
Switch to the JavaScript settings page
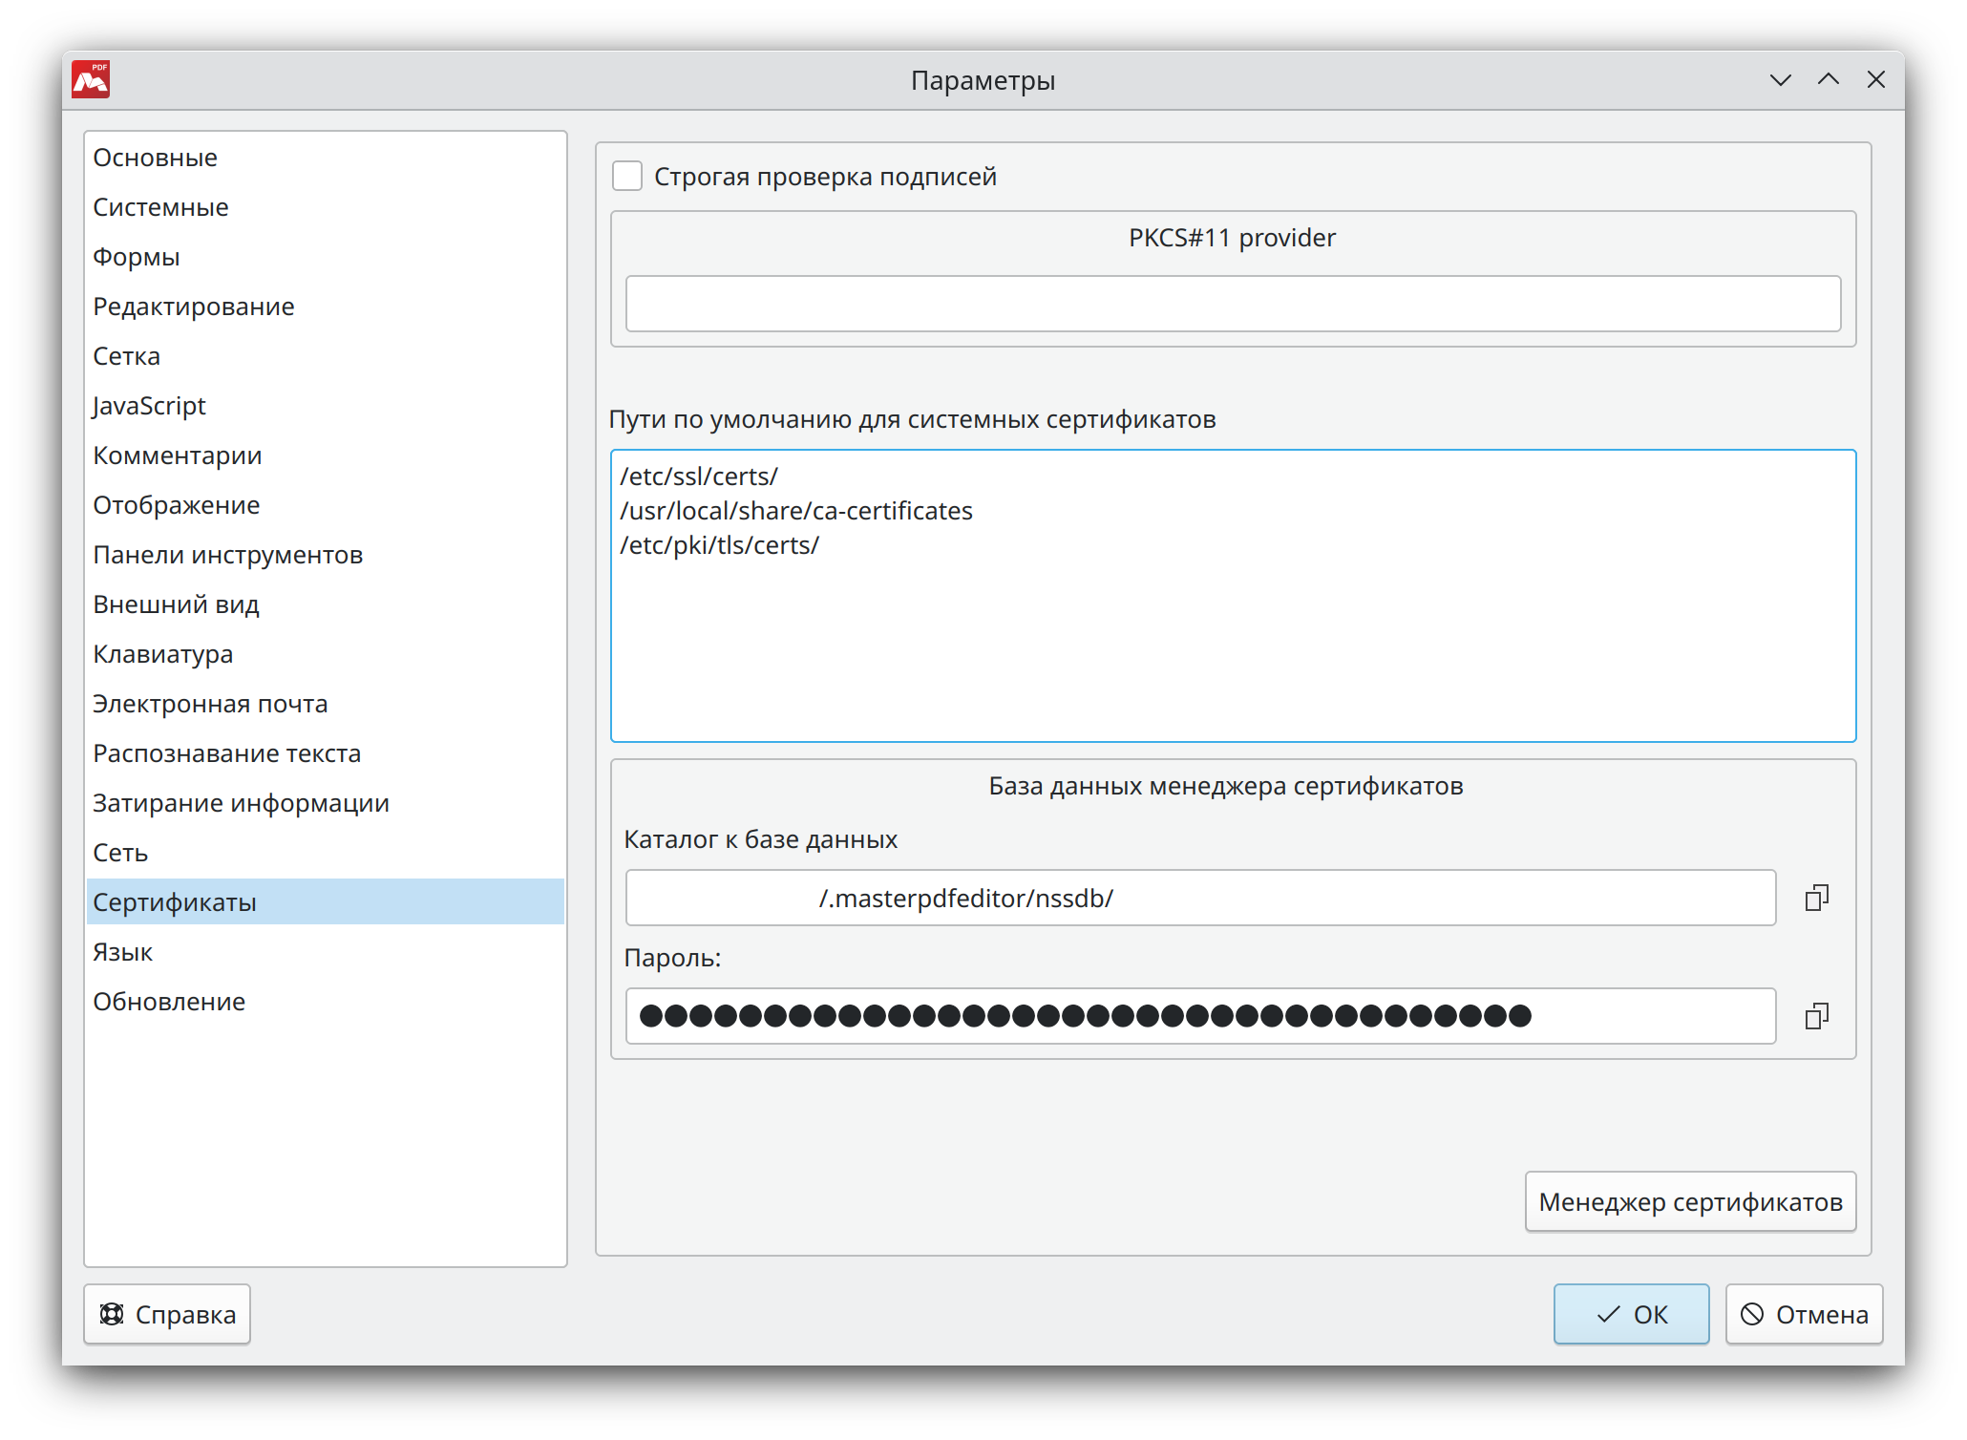149,406
